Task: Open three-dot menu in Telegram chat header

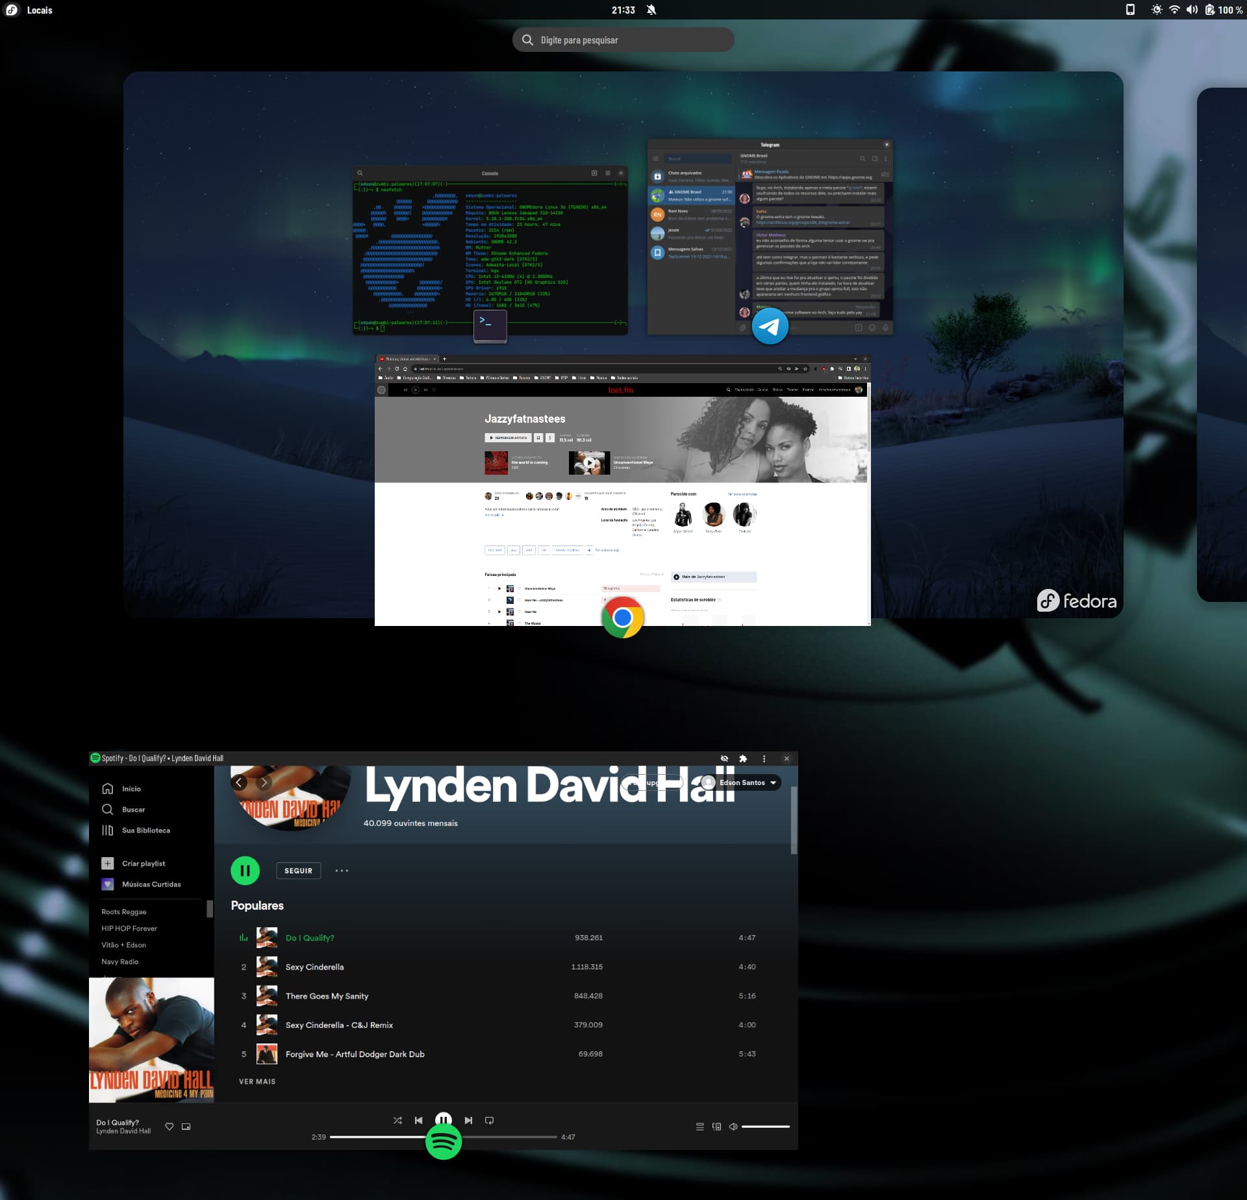Action: [885, 158]
